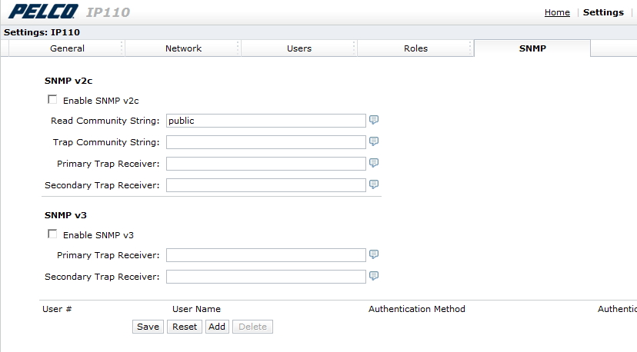Image resolution: width=637 pixels, height=352 pixels.
Task: Click the Pelco logo
Action: [43, 12]
